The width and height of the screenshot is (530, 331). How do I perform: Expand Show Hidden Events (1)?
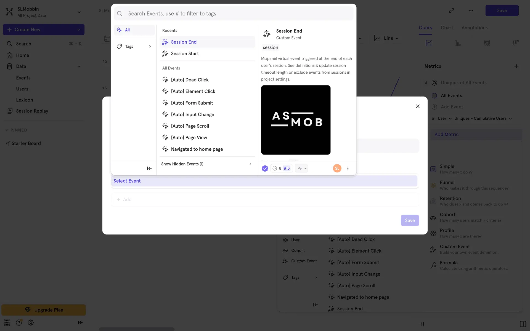(206, 164)
